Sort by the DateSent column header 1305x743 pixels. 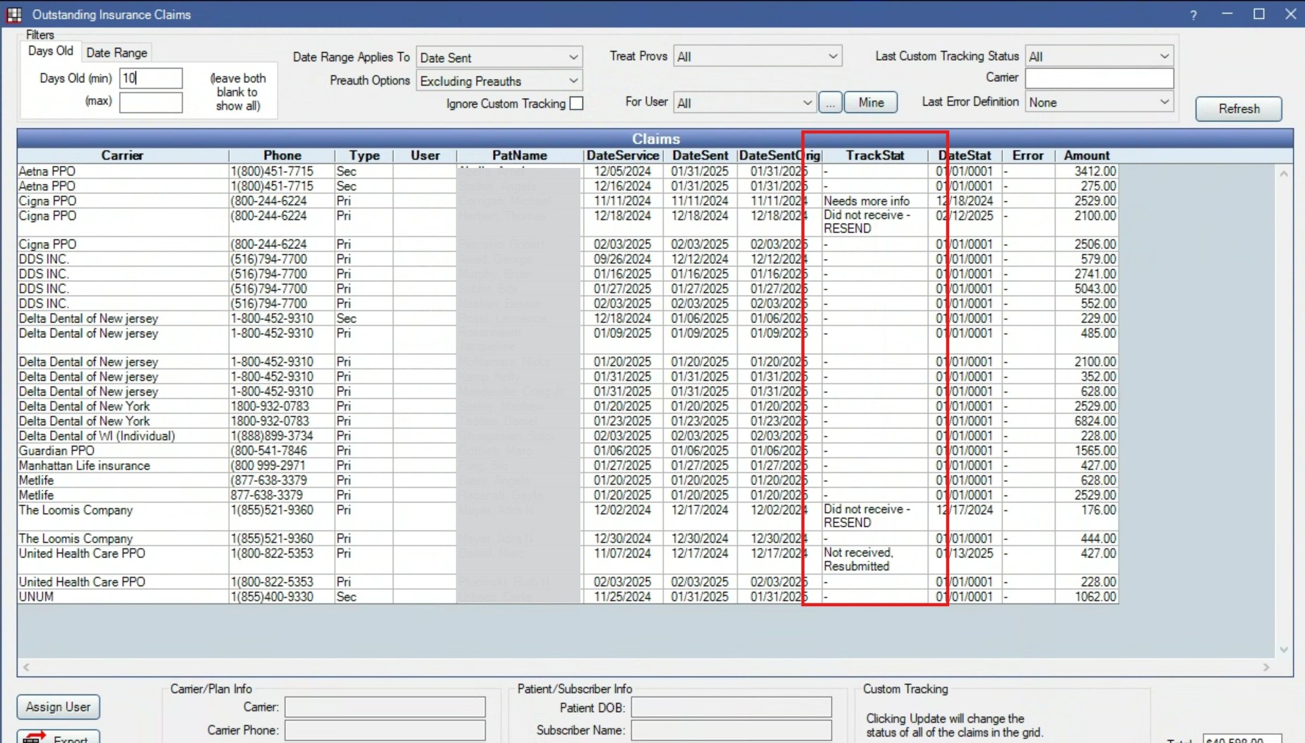pos(700,156)
